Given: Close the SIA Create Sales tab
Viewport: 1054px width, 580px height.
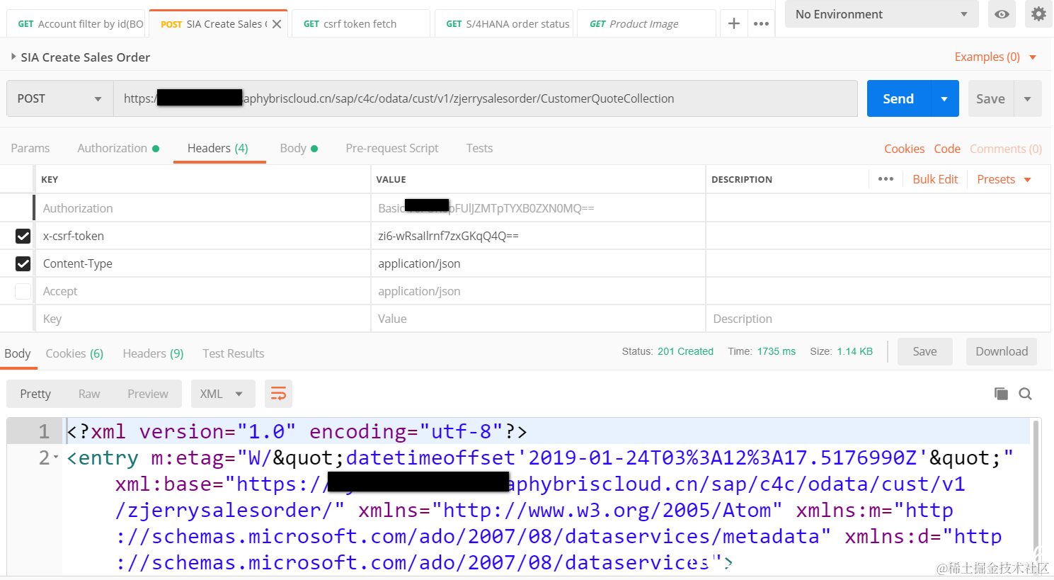Looking at the screenshot, I should pyautogui.click(x=277, y=24).
